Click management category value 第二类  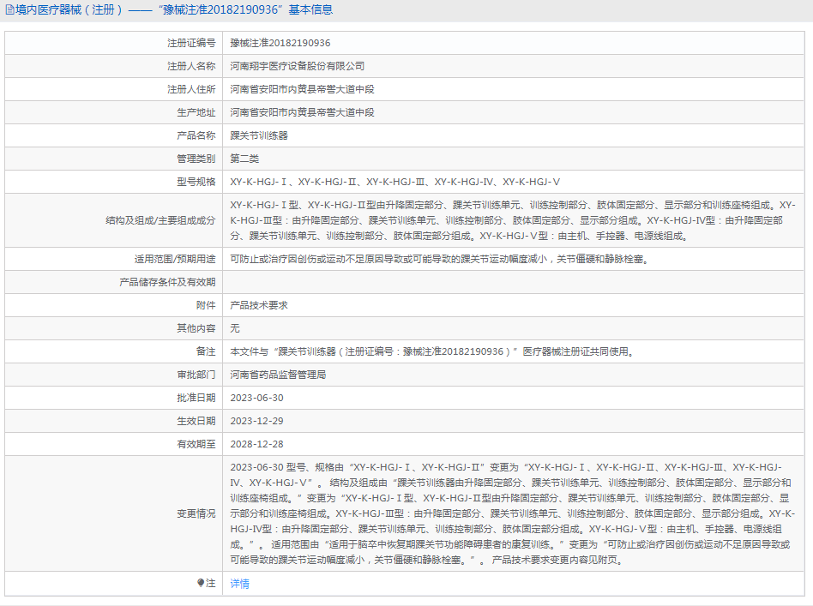coord(244,159)
